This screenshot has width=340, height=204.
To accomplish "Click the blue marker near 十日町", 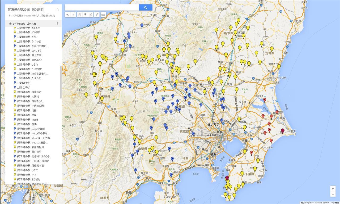I will click(x=142, y=25).
